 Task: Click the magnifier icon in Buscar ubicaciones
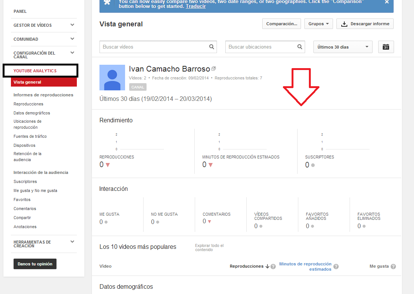click(300, 47)
